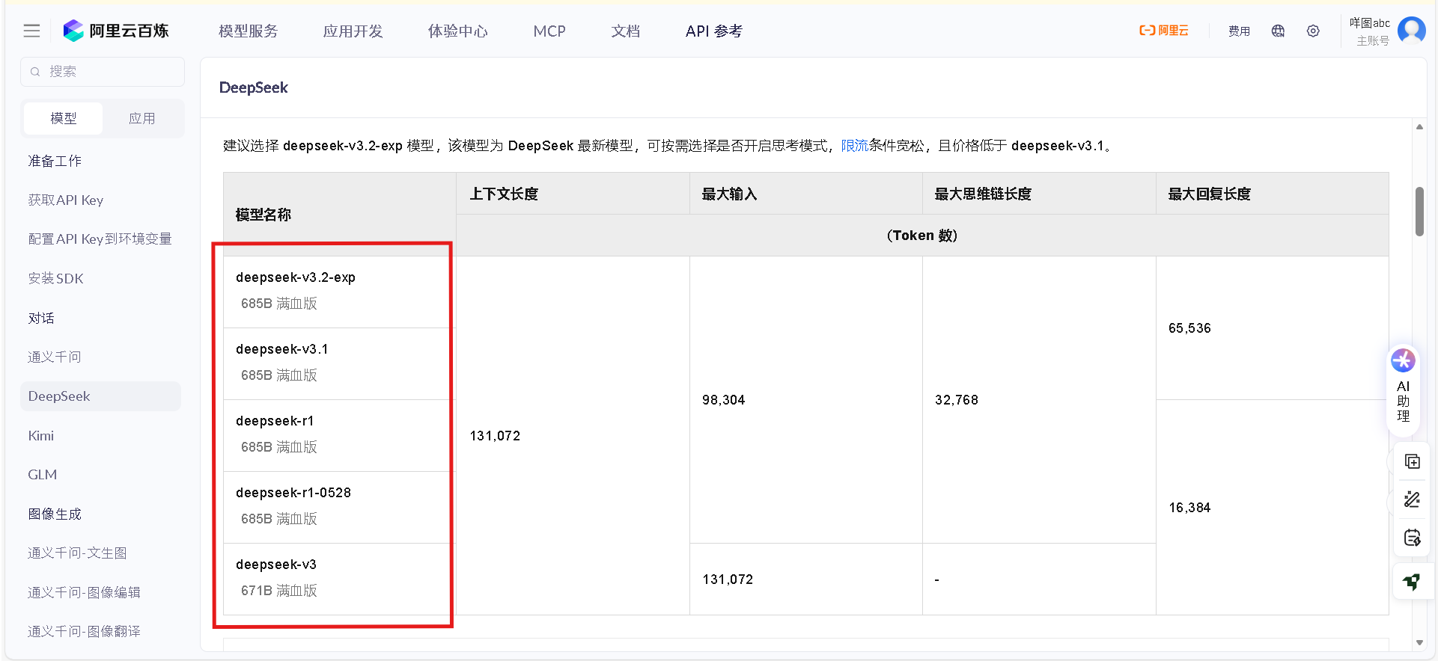Open 获取API Key sidebar item
The image size is (1438, 661).
click(66, 200)
